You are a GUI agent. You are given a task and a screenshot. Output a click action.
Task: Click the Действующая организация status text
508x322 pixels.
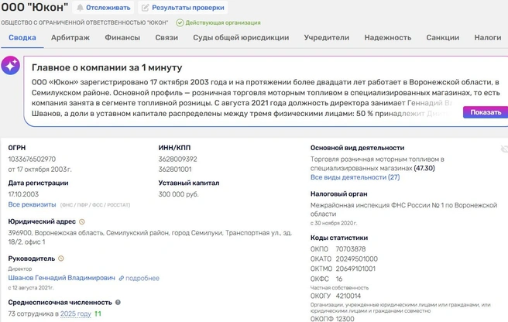[x=223, y=22]
